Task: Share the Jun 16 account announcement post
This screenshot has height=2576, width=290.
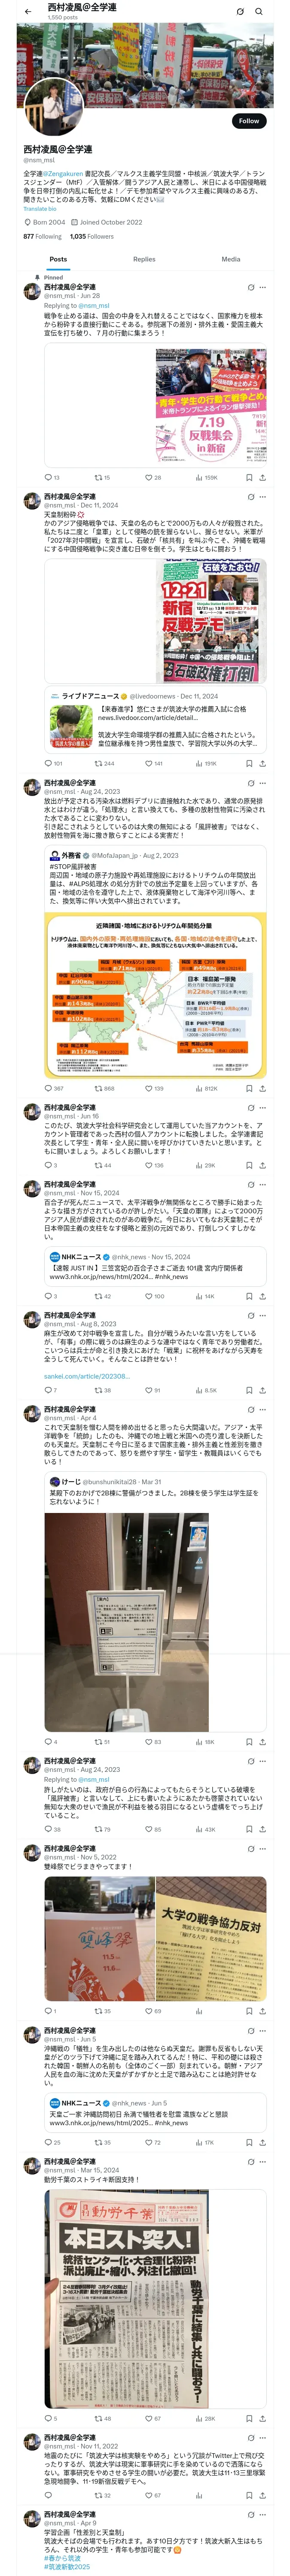Action: pos(262,1165)
